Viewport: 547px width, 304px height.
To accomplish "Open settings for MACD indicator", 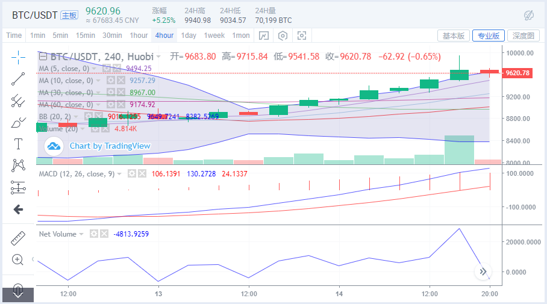I will pyautogui.click(x=131, y=173).
